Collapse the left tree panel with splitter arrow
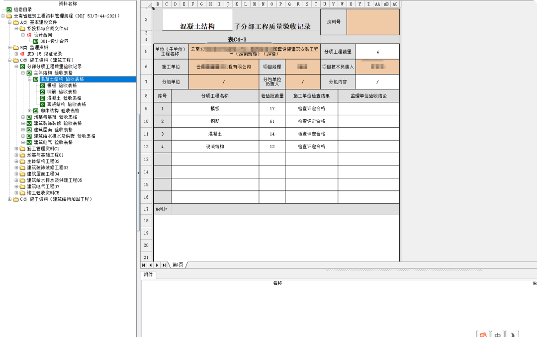 138,172
